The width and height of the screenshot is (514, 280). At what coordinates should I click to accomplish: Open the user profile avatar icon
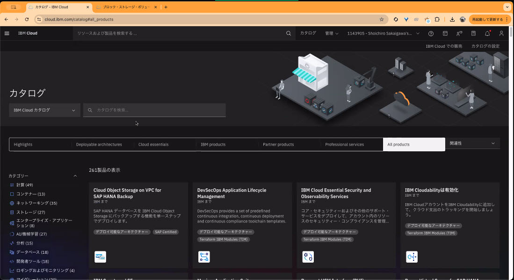pos(501,34)
